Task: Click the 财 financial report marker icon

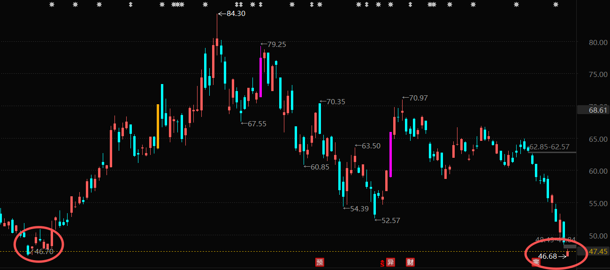Action: pos(411,262)
